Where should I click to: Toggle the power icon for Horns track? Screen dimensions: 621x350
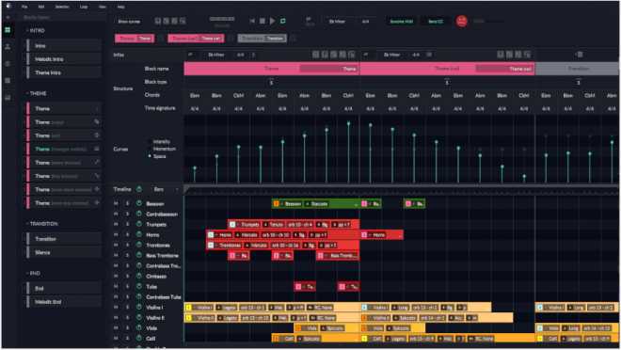point(139,234)
